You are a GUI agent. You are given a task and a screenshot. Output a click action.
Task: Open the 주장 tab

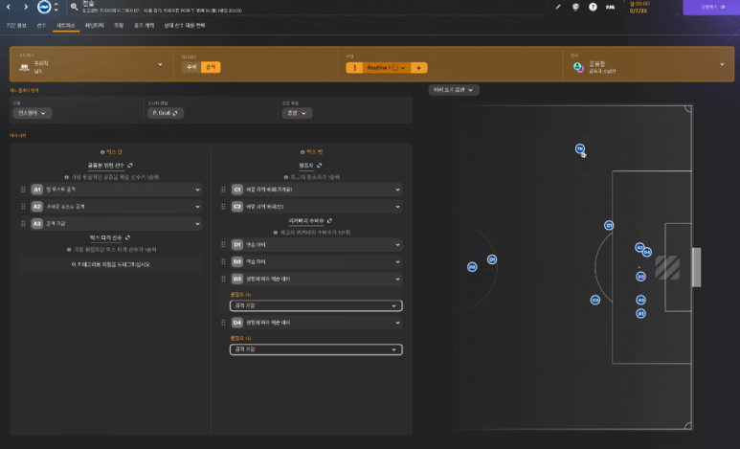point(119,26)
